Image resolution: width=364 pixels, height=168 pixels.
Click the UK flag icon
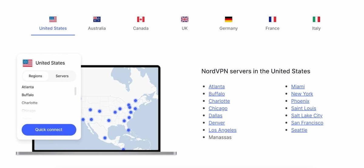coord(185,19)
